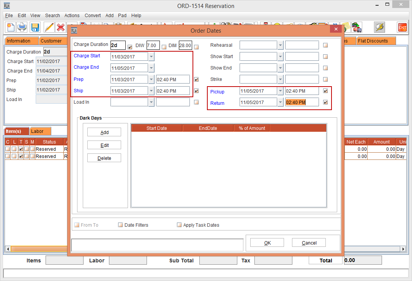Viewport: 412px width, 281px height.
Task: Enable the Rehearsal checkbox
Action: [x=325, y=45]
